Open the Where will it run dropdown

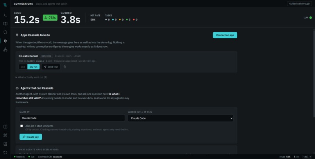click(181, 118)
